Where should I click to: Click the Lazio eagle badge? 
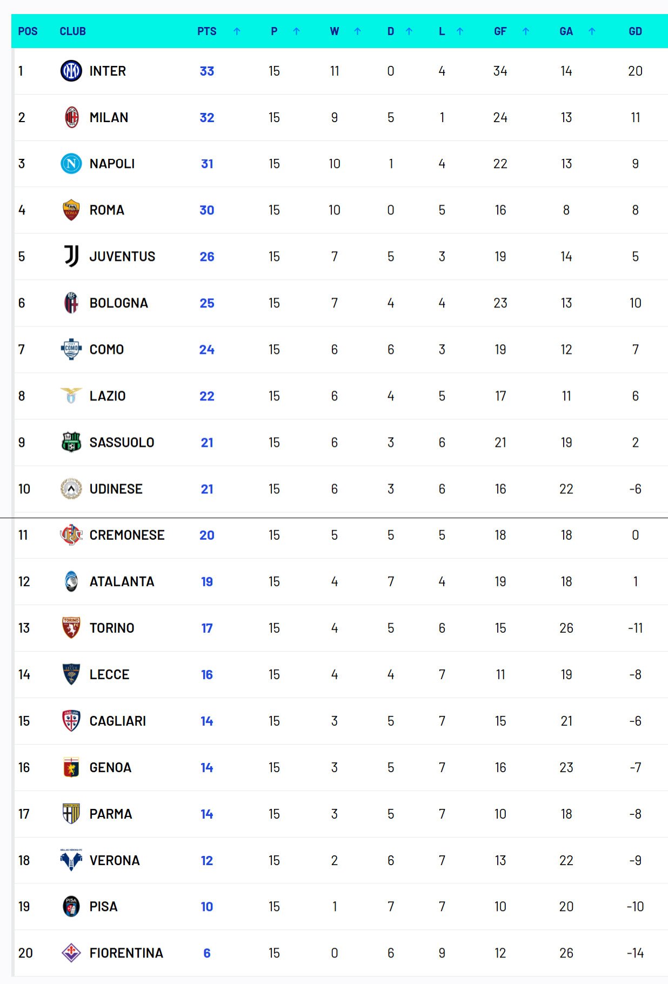coord(71,396)
